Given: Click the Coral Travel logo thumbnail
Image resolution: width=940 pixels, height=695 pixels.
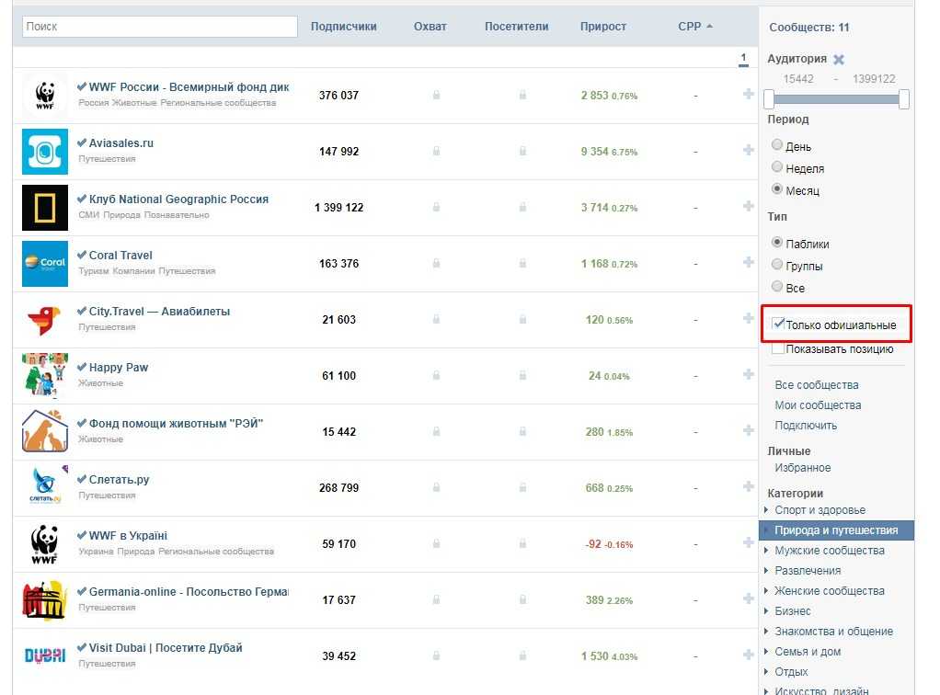Looking at the screenshot, I should [44, 264].
